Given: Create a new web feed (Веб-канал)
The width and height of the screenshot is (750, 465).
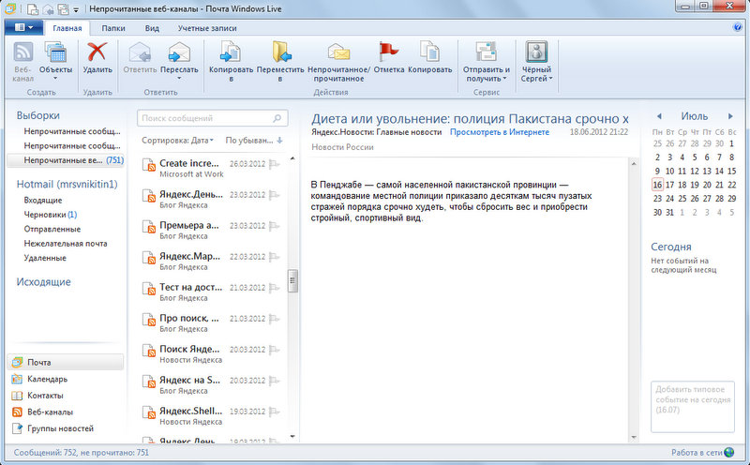Looking at the screenshot, I should [22, 62].
